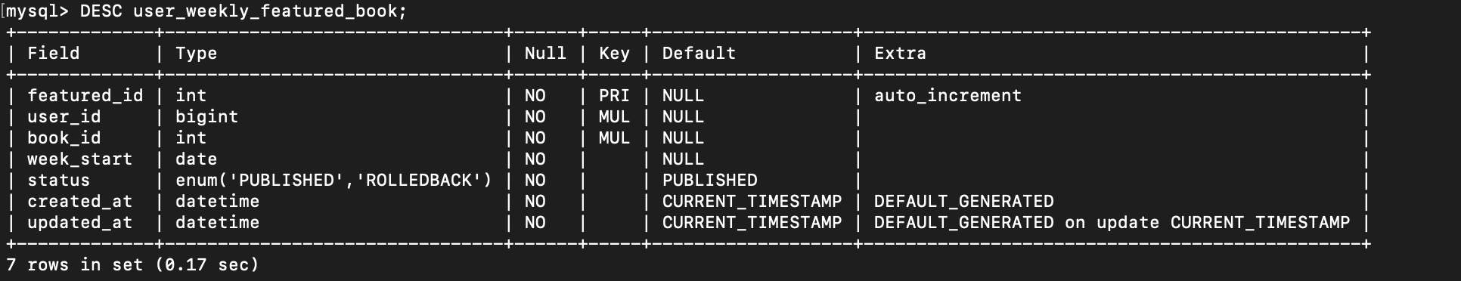Click the DESC user_weekly_featured_book command text
This screenshot has width=1461, height=281.
(243, 12)
